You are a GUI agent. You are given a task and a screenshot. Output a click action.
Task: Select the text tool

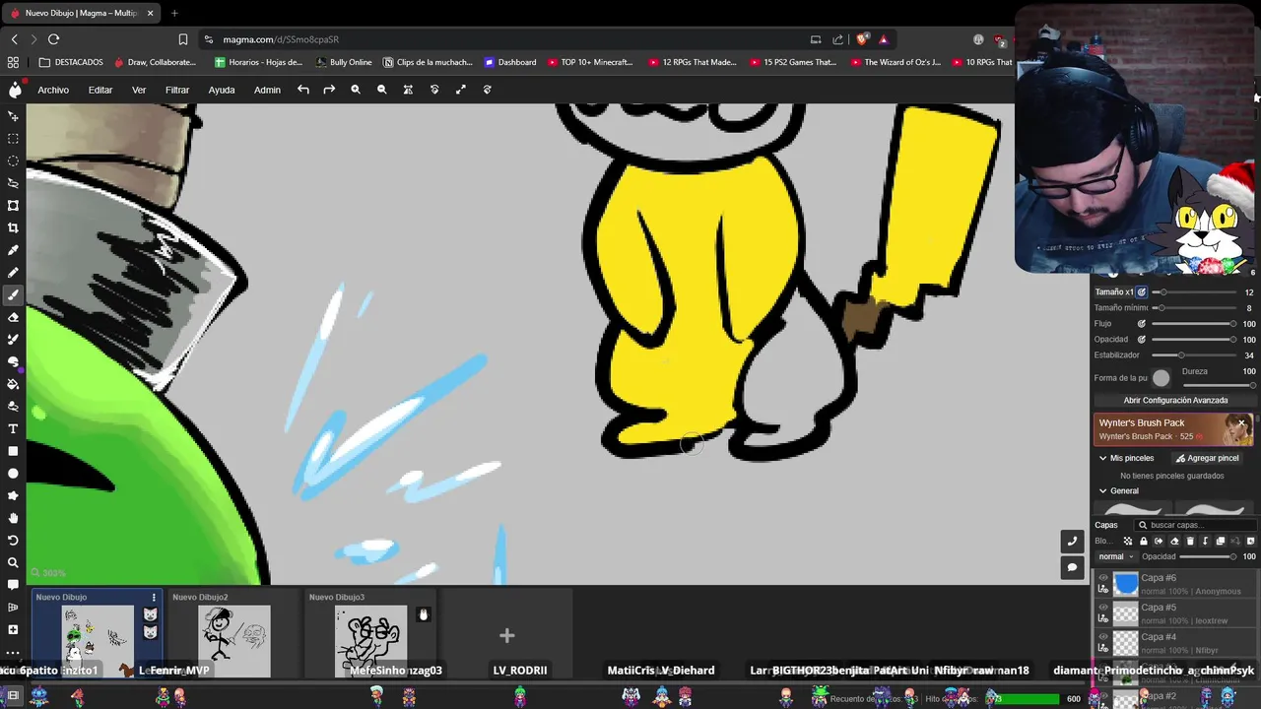tap(13, 428)
